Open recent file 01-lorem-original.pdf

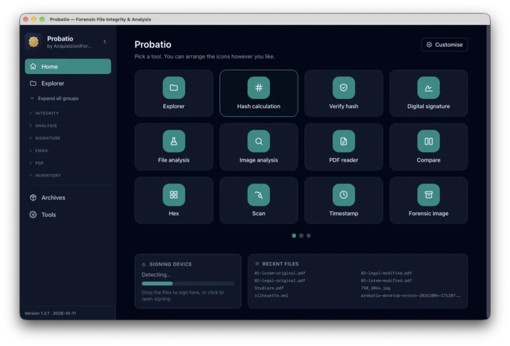[x=280, y=273]
